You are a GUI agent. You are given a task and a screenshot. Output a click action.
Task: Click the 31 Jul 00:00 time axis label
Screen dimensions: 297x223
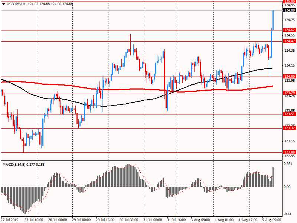pyautogui.click(x=153, y=220)
